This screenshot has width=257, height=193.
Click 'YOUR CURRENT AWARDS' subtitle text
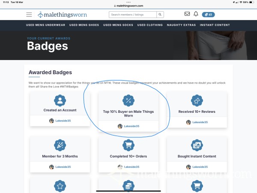tap(49, 39)
